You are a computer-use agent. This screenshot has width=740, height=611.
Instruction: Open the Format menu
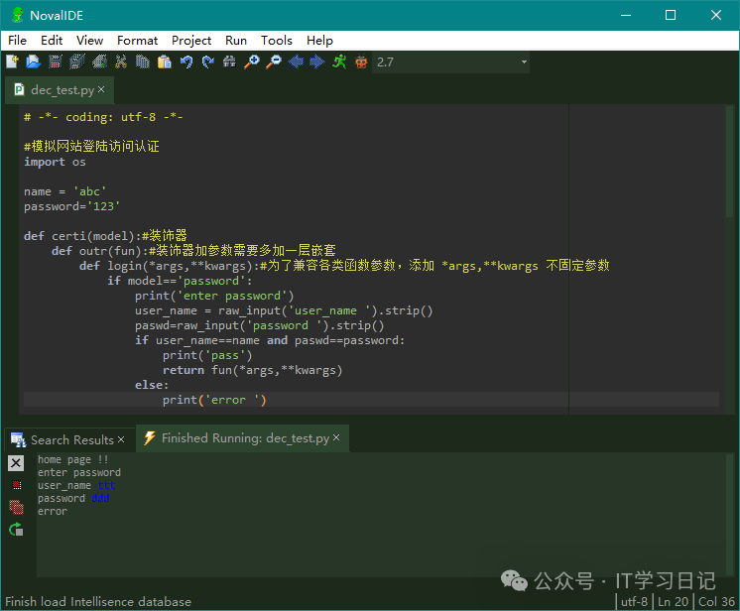[x=137, y=40]
